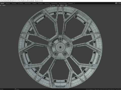This screenshot has height=90, width=121.
Task: Switch to the UV Editing workspace tab
Action: click(20, 3)
